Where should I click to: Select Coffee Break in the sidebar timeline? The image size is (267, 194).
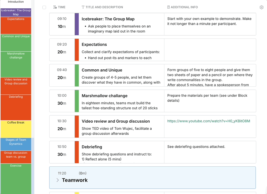[16, 129]
